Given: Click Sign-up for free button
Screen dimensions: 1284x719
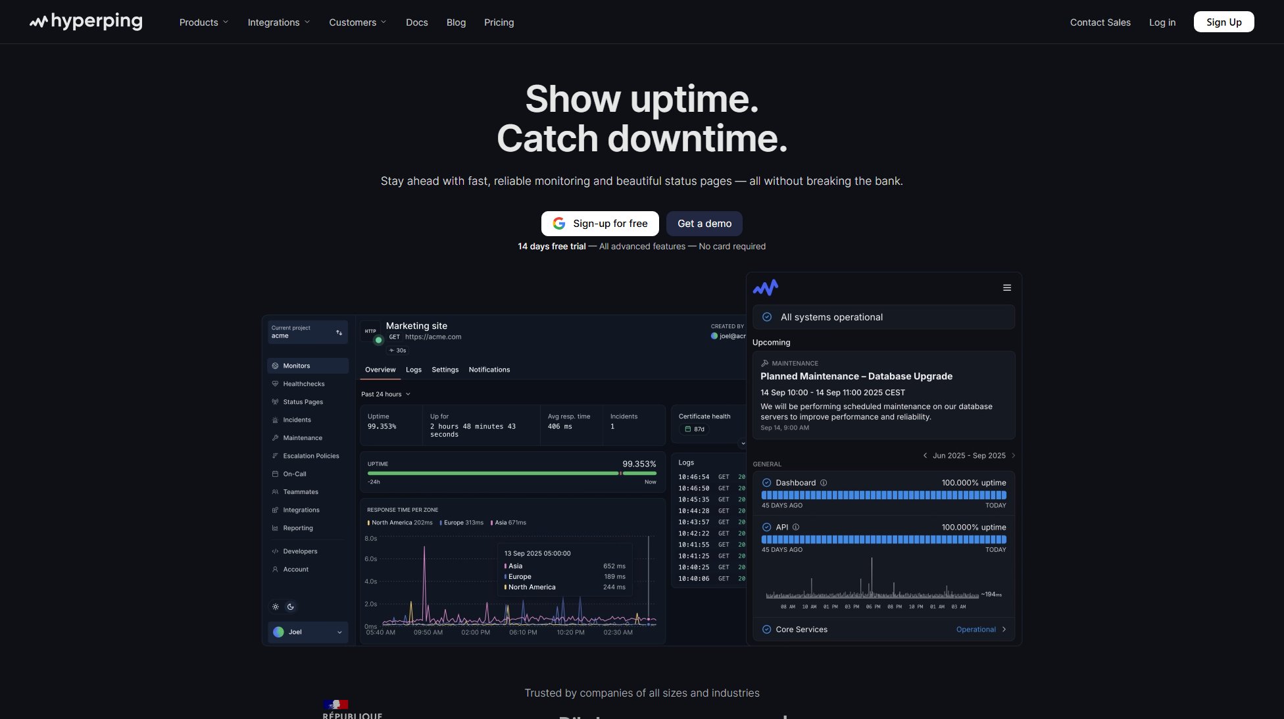Looking at the screenshot, I should [x=600, y=224].
